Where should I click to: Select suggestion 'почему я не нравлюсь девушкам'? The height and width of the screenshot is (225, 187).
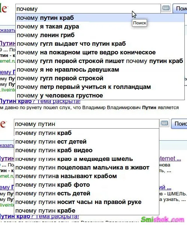point(100,70)
